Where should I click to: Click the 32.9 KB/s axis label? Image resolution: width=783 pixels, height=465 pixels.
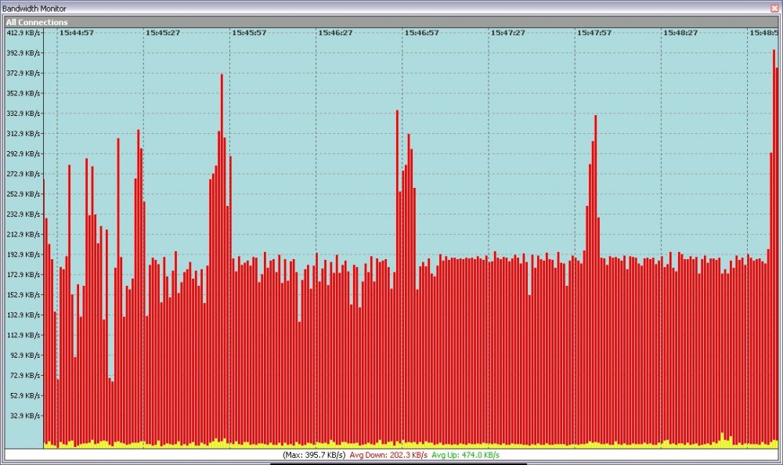pos(24,416)
